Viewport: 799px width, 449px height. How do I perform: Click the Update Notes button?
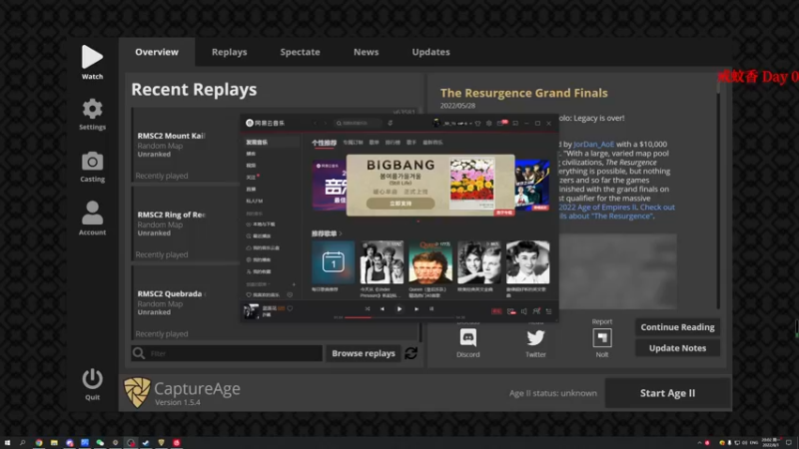[x=678, y=348]
